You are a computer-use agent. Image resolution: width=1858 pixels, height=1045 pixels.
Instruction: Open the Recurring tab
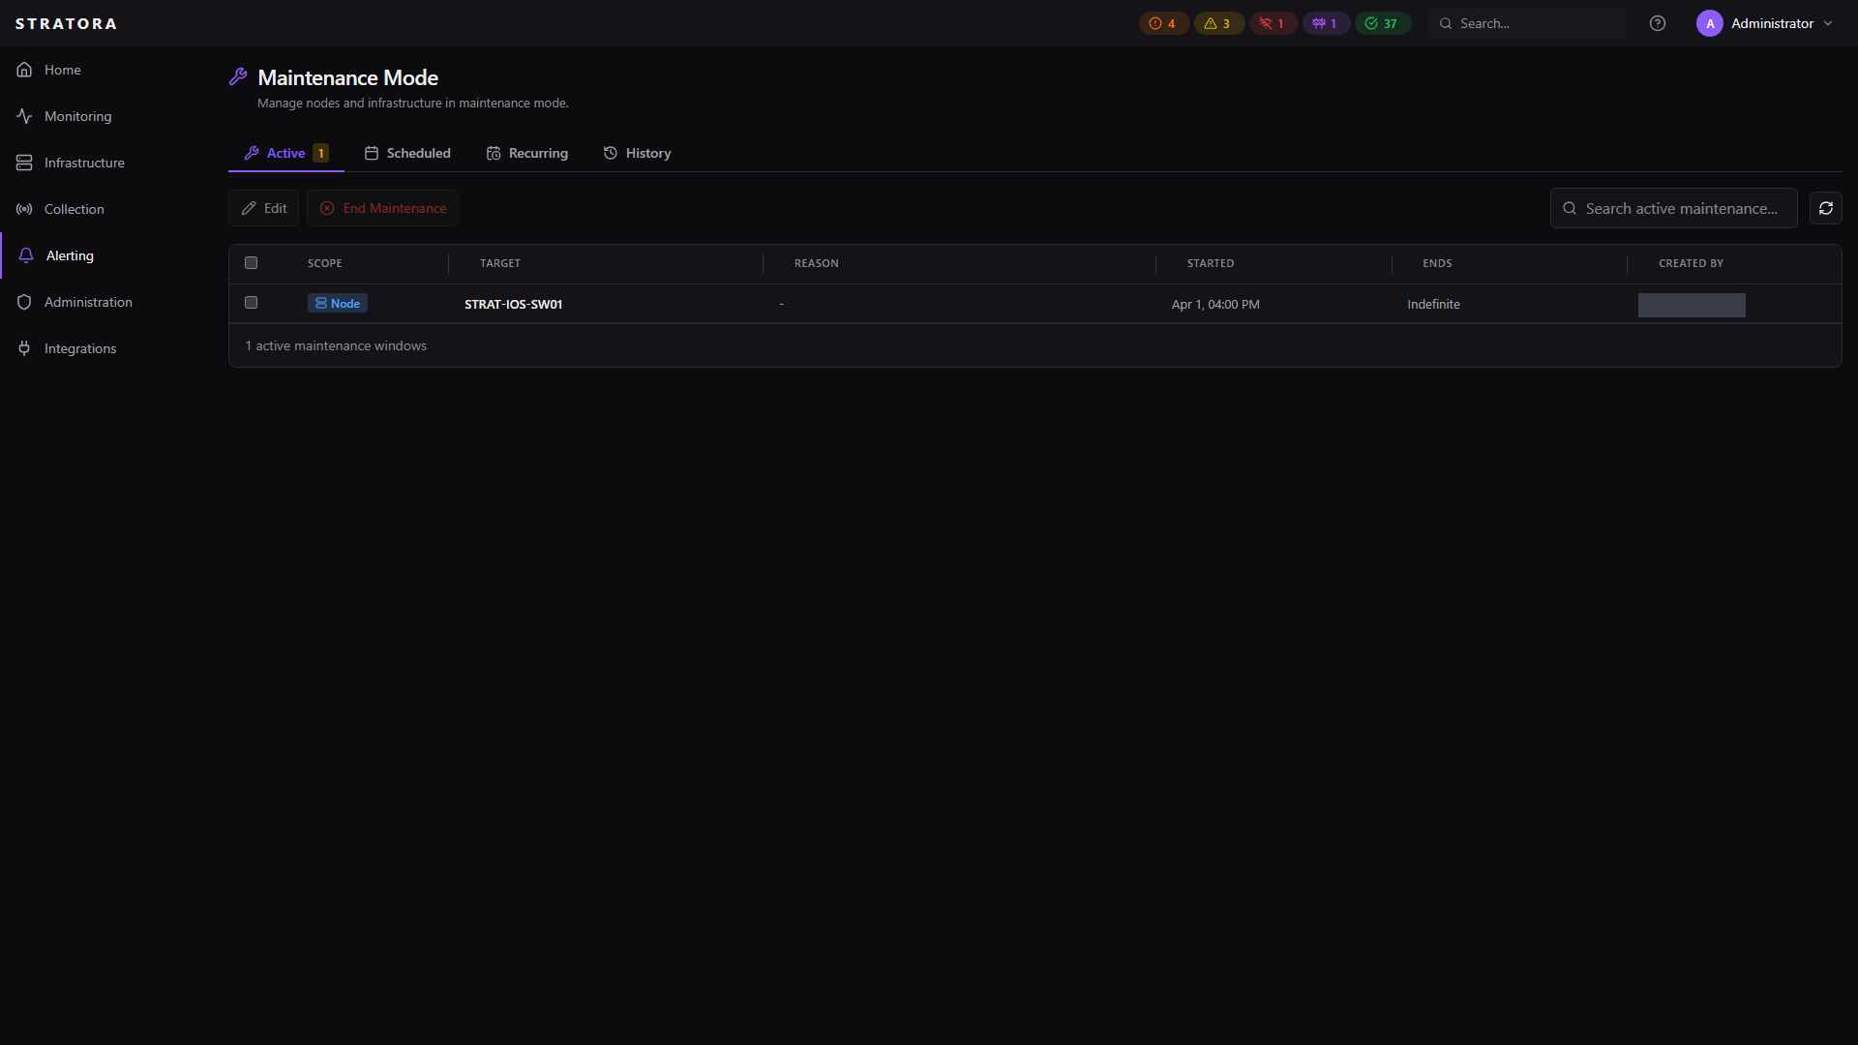coord(527,153)
